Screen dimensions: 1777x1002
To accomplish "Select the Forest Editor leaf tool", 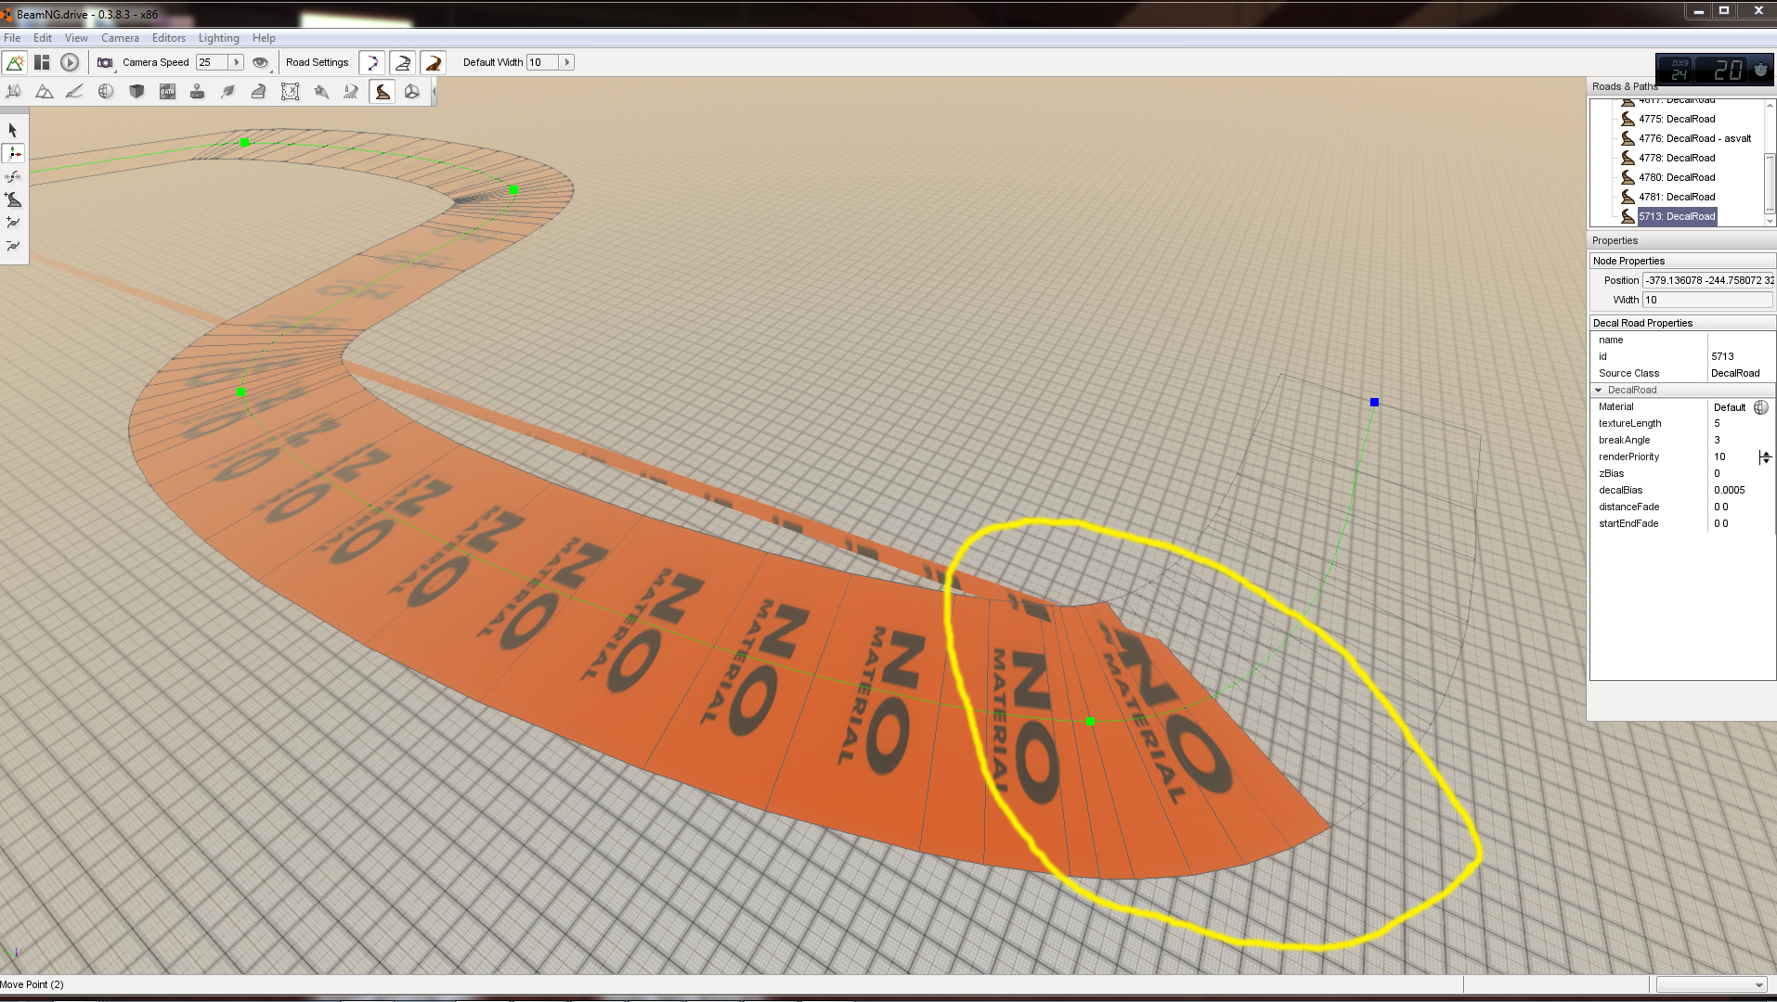I will (228, 91).
